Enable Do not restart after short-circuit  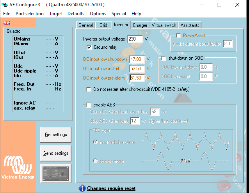tap(89, 89)
